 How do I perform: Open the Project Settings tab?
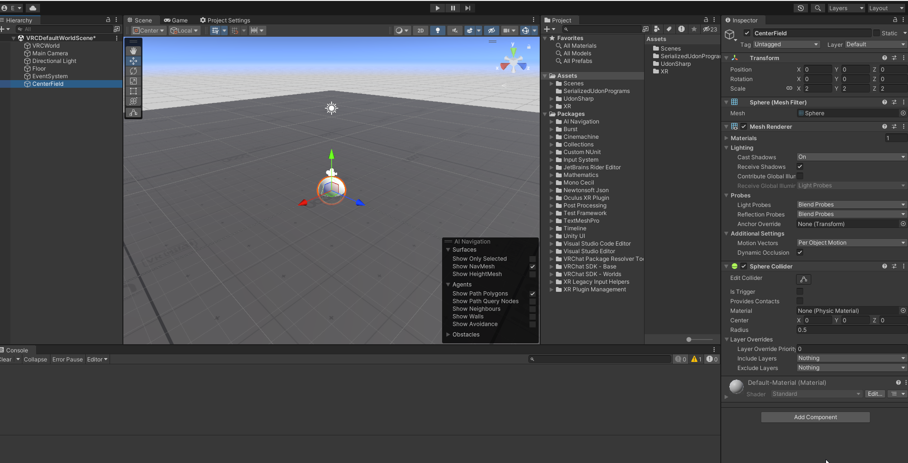point(225,21)
